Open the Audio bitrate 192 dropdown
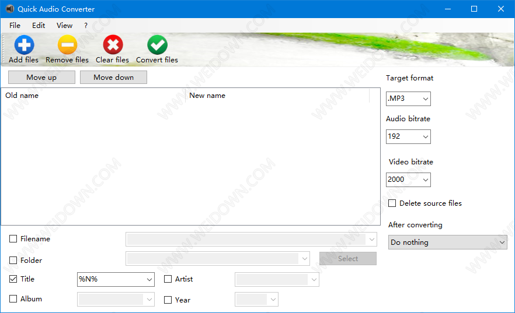 pos(408,136)
